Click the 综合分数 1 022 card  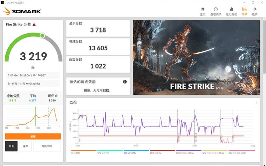tap(98, 65)
